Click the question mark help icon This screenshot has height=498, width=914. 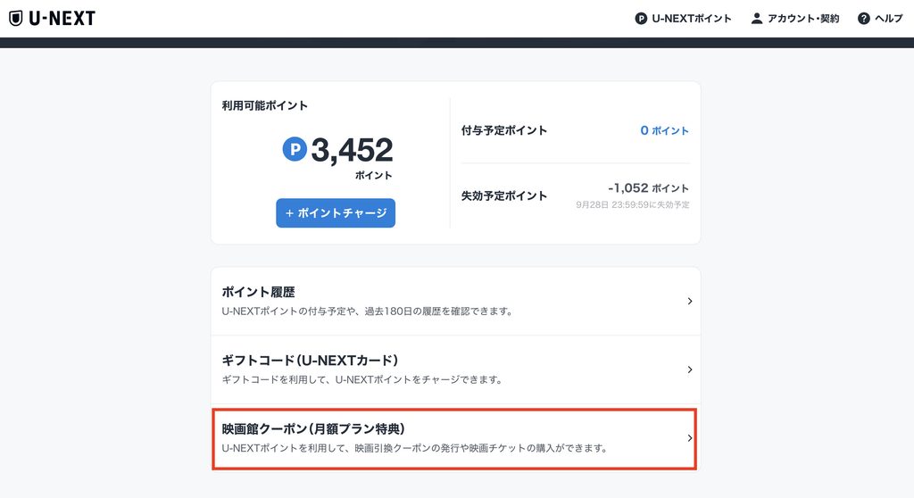pyautogui.click(x=864, y=19)
